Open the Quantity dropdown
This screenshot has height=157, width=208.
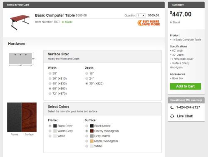141,15
